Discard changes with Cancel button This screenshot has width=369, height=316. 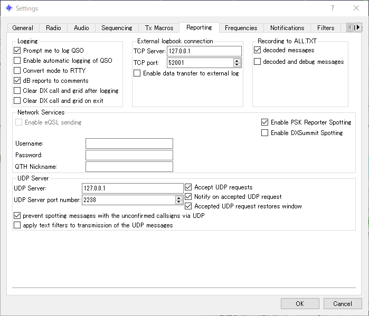(343, 303)
